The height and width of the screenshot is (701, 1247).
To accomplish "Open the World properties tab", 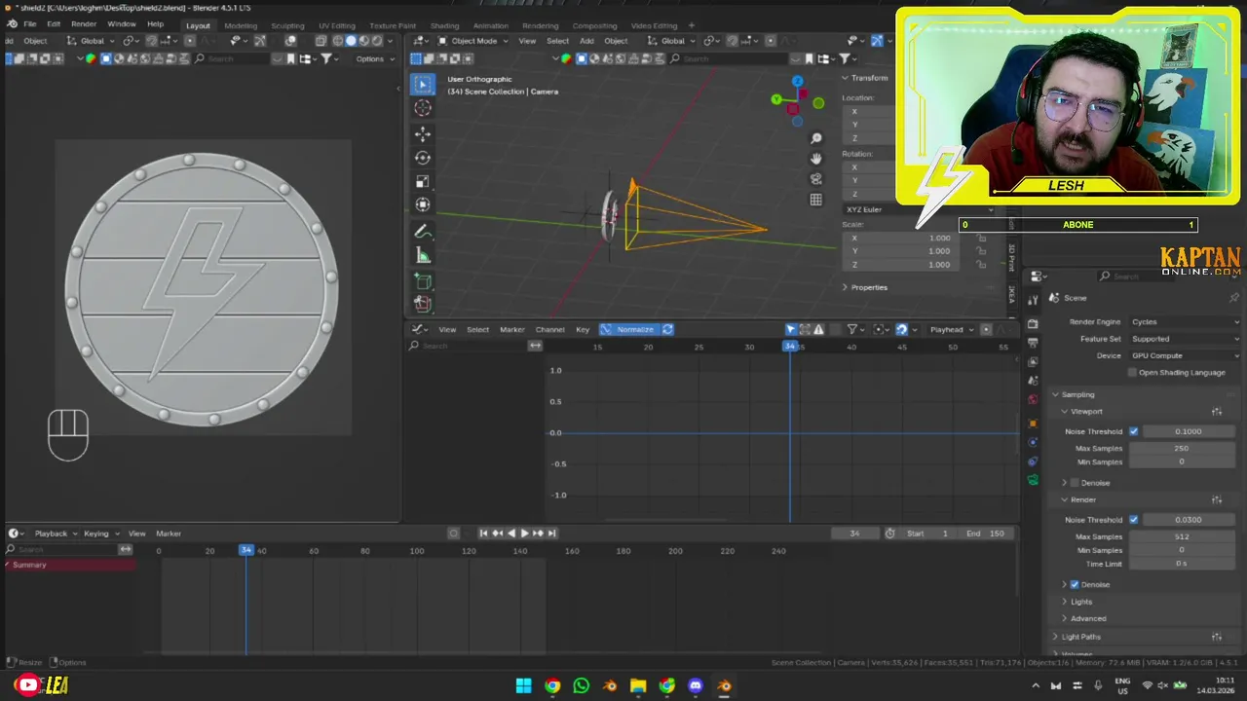I will pos(1033,400).
